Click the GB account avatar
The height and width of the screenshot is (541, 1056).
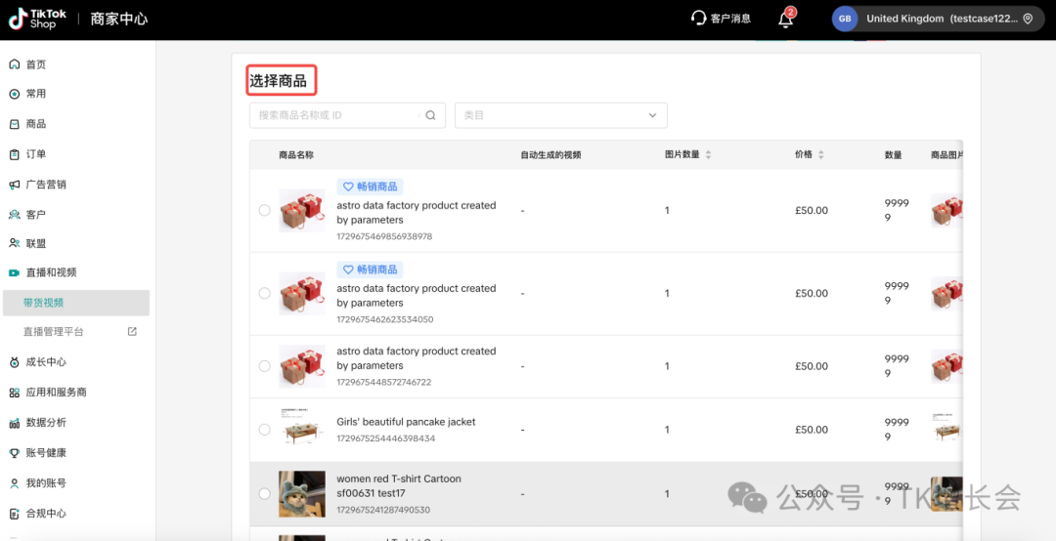pyautogui.click(x=845, y=19)
